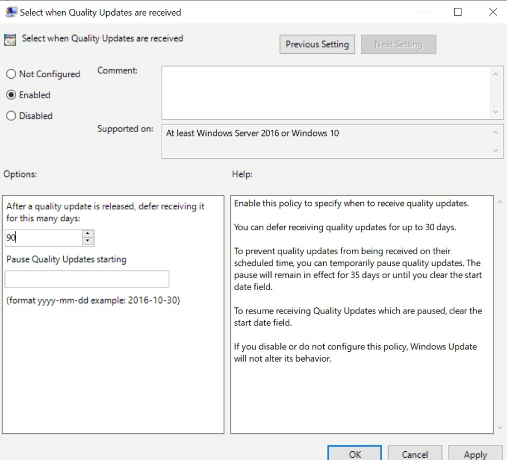Image resolution: width=507 pixels, height=460 pixels.
Task: Select the Enabled radio button
Action: 11,95
